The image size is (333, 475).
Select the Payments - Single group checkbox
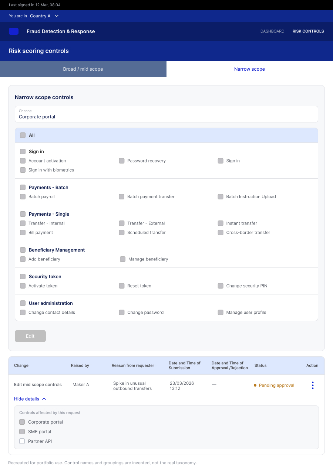click(23, 214)
